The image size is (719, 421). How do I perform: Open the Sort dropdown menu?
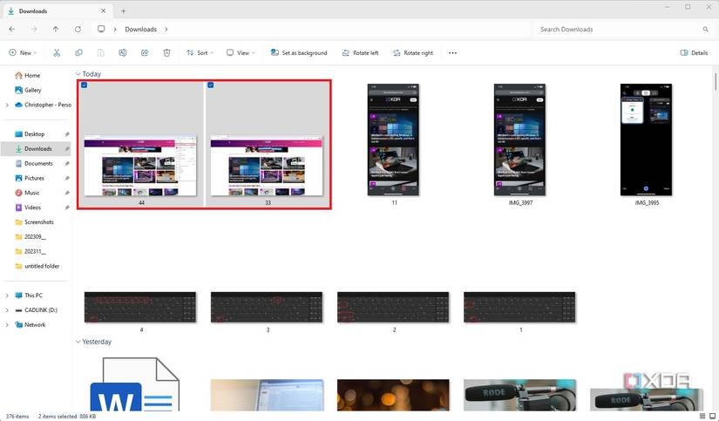click(x=200, y=53)
